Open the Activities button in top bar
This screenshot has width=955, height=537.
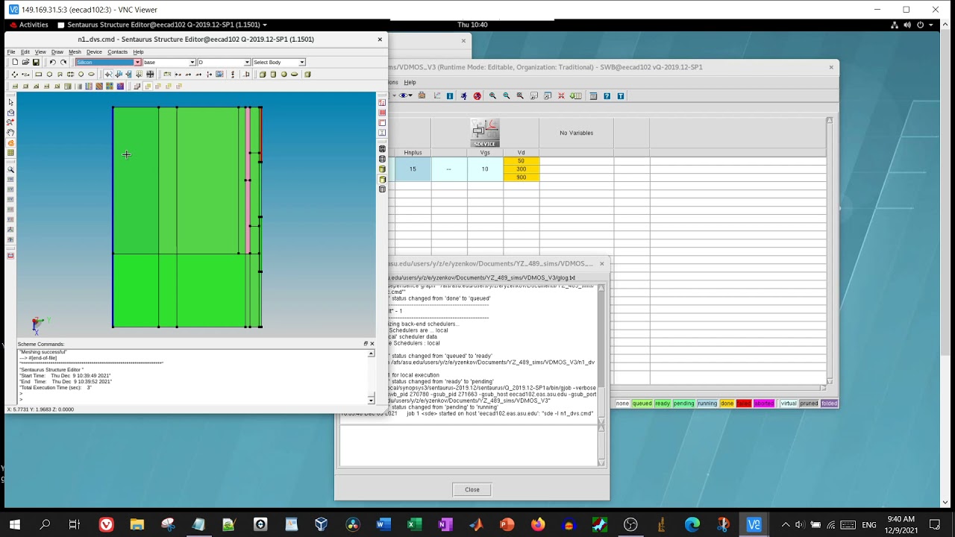28,25
